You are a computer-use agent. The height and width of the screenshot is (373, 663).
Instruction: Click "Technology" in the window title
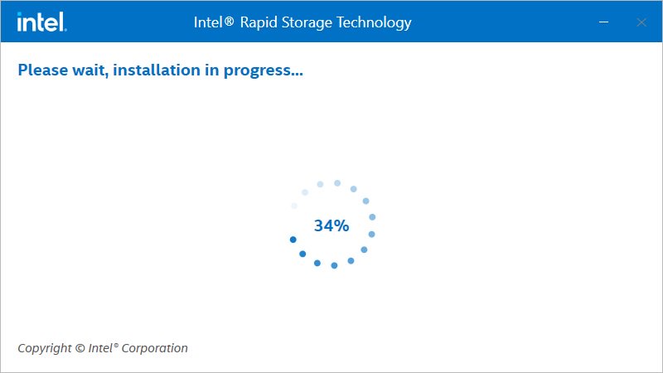pyautogui.click(x=374, y=23)
